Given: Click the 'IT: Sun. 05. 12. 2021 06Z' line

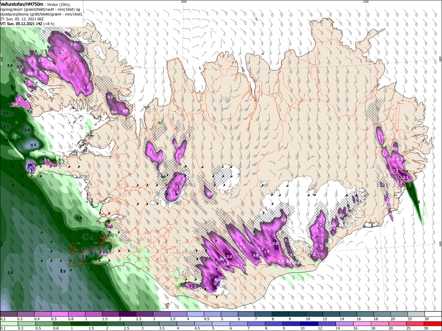Looking at the screenshot, I should click(x=21, y=19).
